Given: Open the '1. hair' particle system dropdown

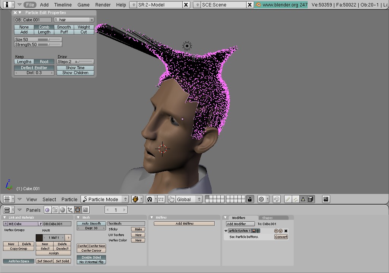Looking at the screenshot, I should 74,20.
